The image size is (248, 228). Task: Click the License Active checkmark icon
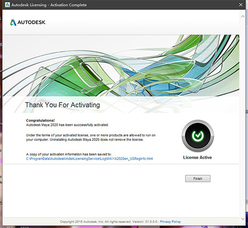[x=198, y=136]
